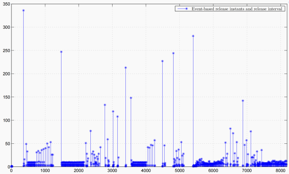Select the highest data peak near 336

tap(23, 10)
